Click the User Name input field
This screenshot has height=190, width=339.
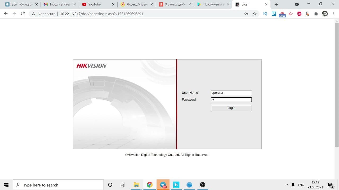(231, 93)
